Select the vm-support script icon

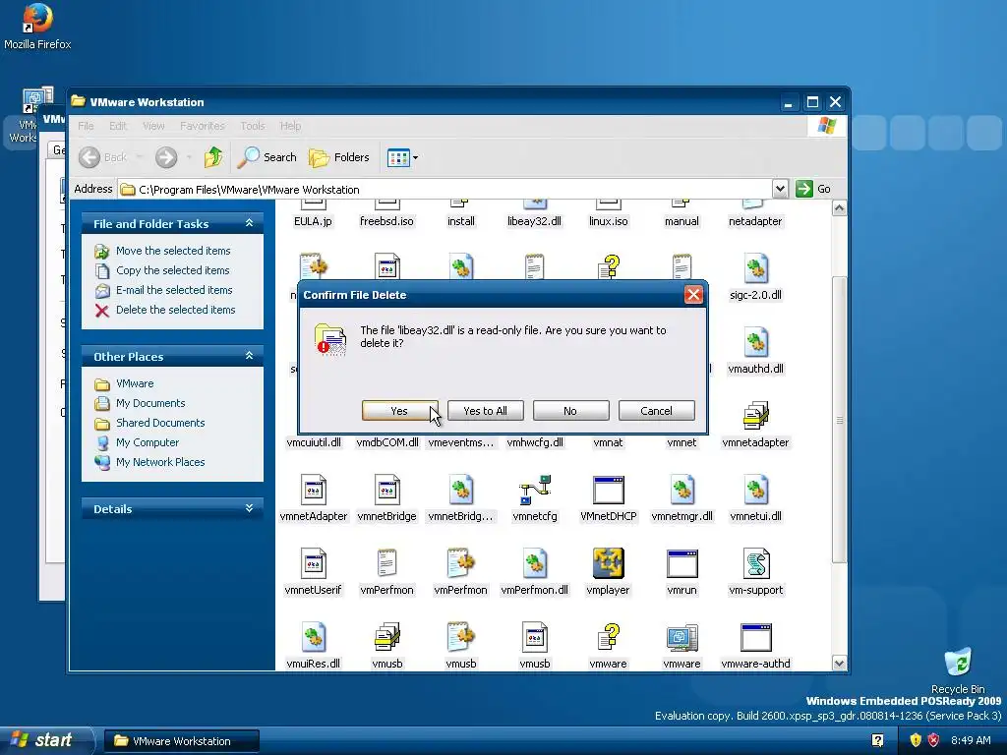click(x=756, y=563)
